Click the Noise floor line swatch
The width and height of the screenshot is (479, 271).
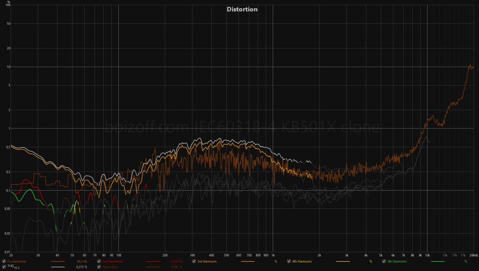click(153, 267)
